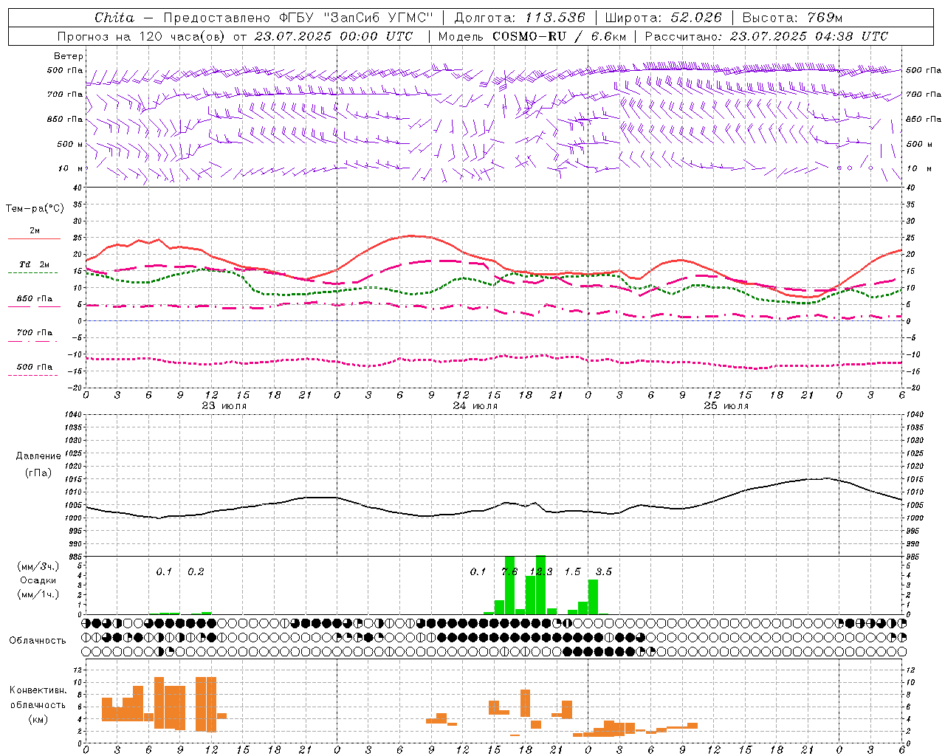Click the 500 гПа entry in temperature legend
945x756 pixels.
tap(34, 367)
